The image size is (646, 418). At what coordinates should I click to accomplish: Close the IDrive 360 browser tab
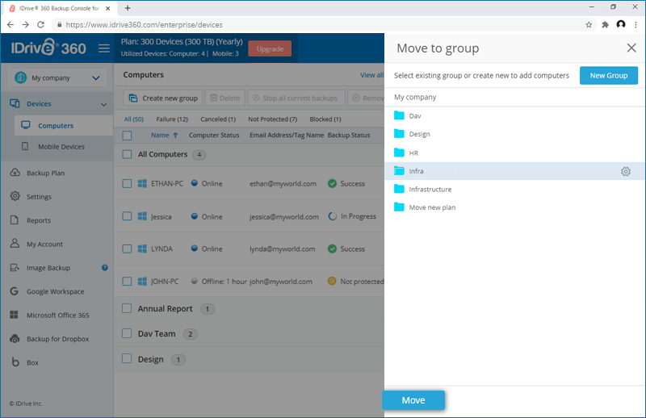tap(108, 8)
